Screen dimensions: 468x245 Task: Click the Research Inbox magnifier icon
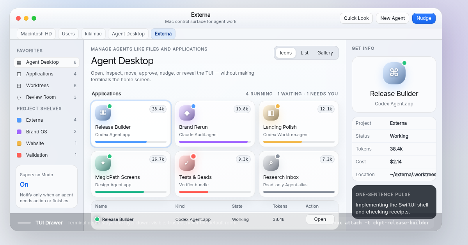[x=271, y=163]
